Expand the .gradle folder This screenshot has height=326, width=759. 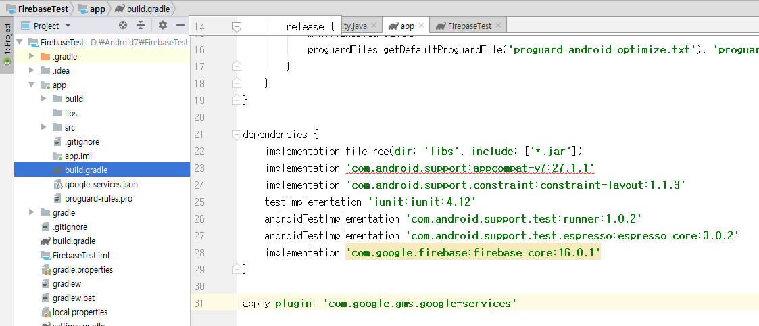click(31, 57)
